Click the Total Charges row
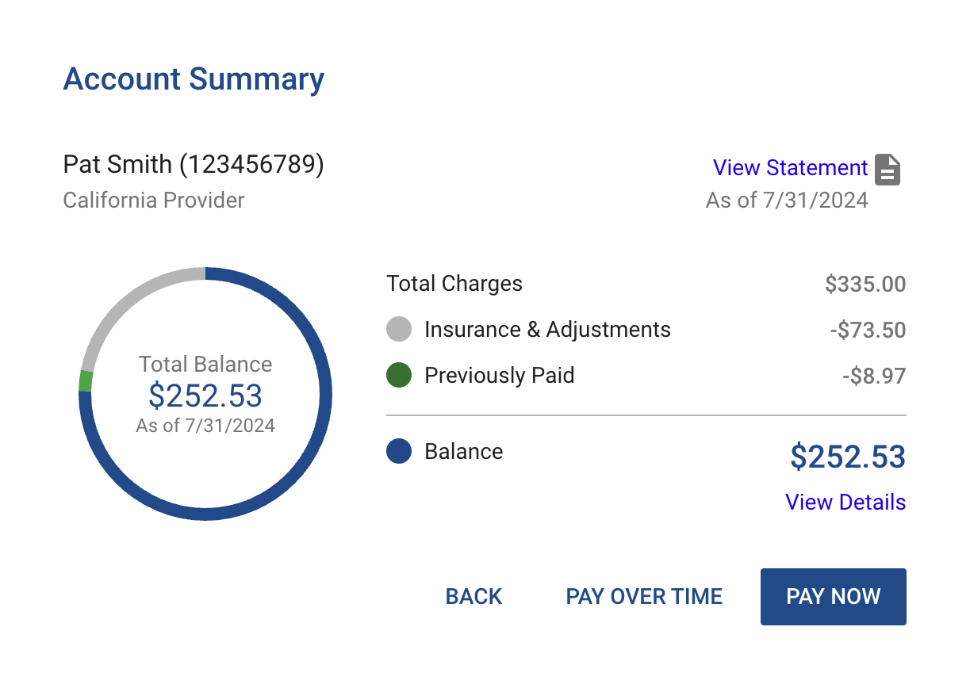Screen dimensions: 970x688 tap(454, 283)
